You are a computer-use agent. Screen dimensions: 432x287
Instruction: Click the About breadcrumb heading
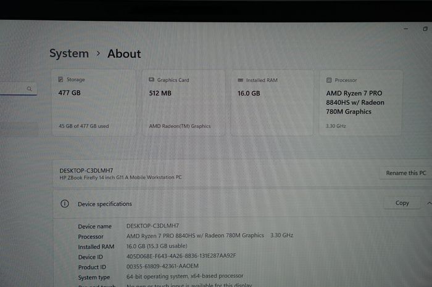[124, 54]
